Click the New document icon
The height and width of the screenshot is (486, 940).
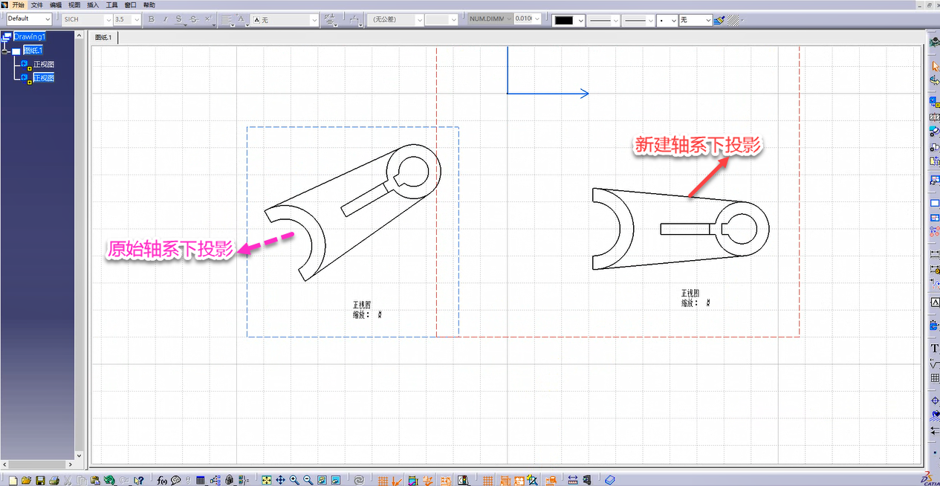coord(13,480)
